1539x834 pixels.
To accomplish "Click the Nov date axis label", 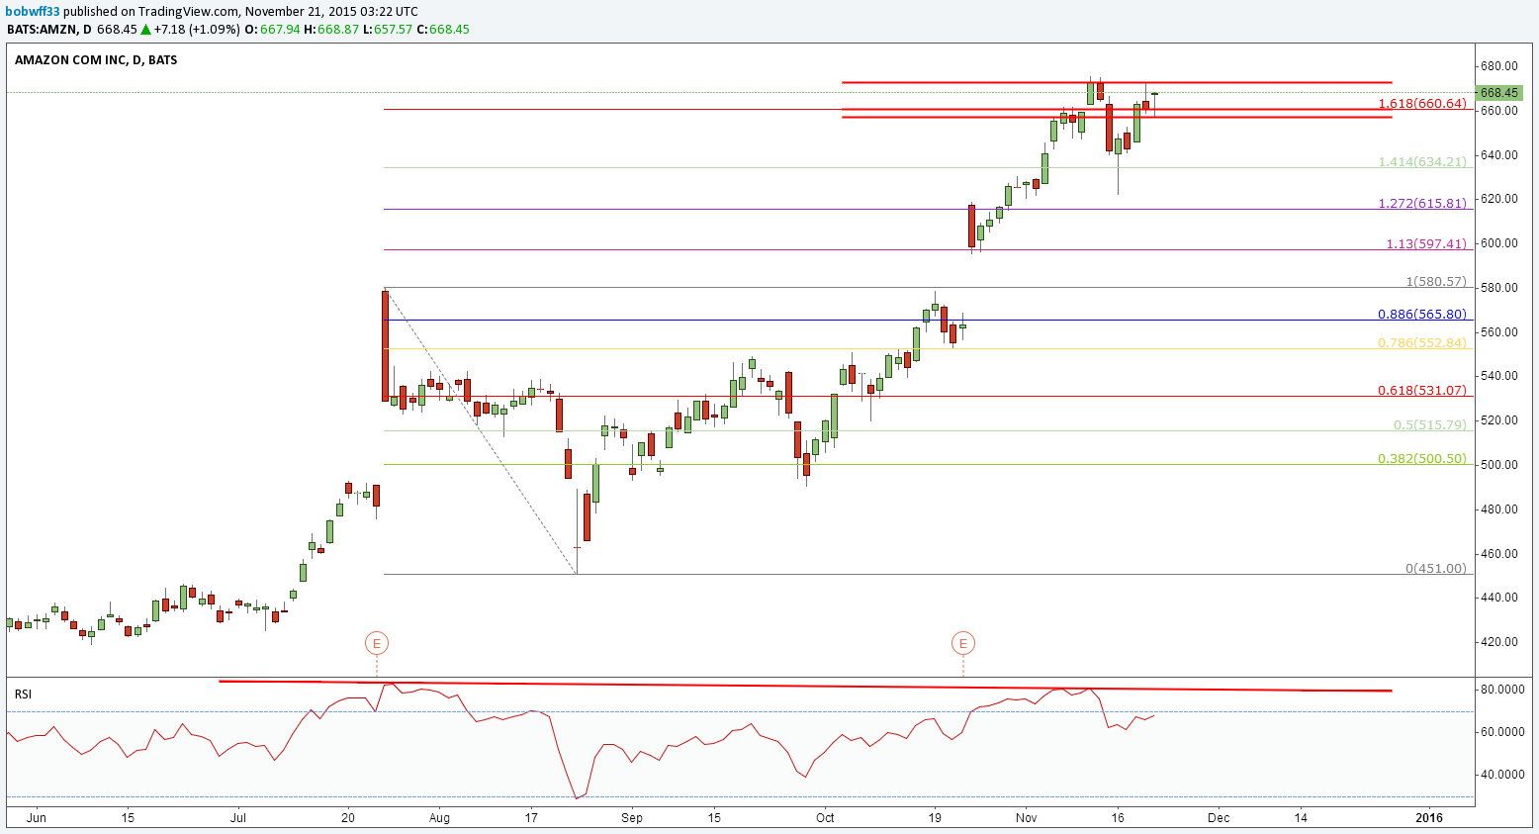I will pos(1027,818).
